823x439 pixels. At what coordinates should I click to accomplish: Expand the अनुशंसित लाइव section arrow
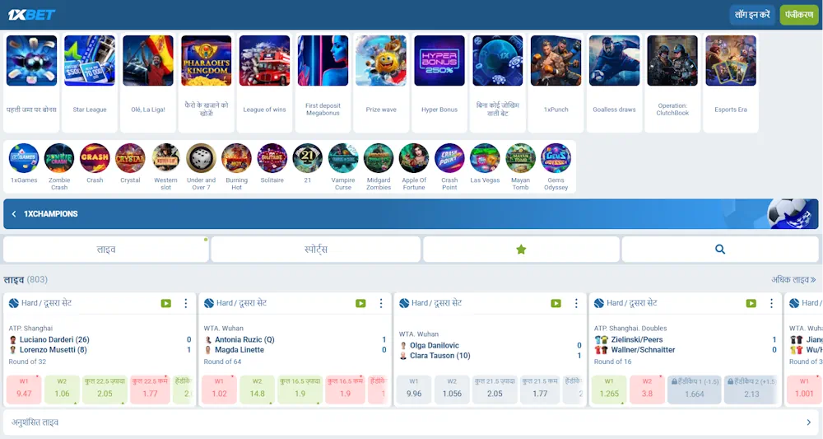click(808, 423)
